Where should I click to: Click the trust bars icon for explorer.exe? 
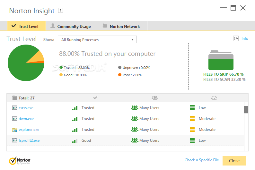(75, 130)
